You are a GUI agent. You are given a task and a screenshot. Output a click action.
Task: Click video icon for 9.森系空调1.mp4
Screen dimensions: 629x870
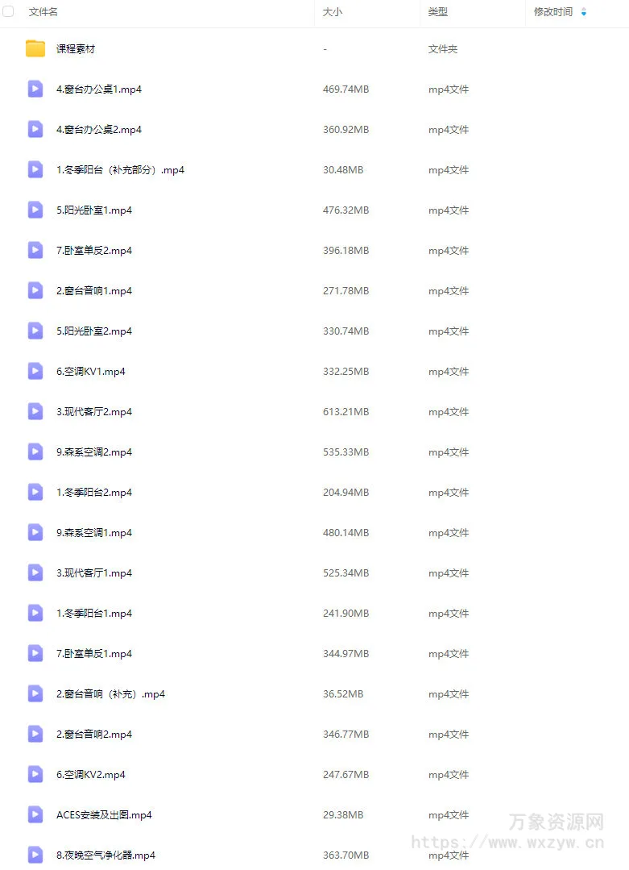pyautogui.click(x=35, y=533)
